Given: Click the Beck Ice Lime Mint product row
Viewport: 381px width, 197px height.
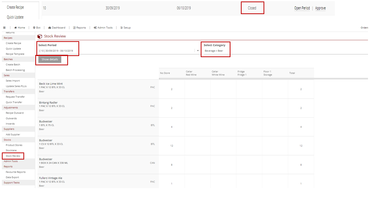Looking at the screenshot, I should pos(51,84).
